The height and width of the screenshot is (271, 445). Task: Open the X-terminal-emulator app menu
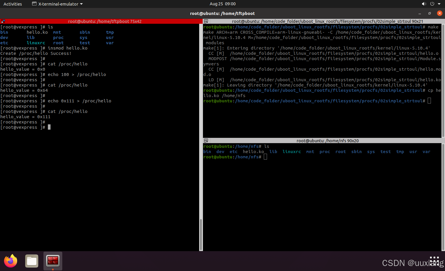click(x=57, y=4)
